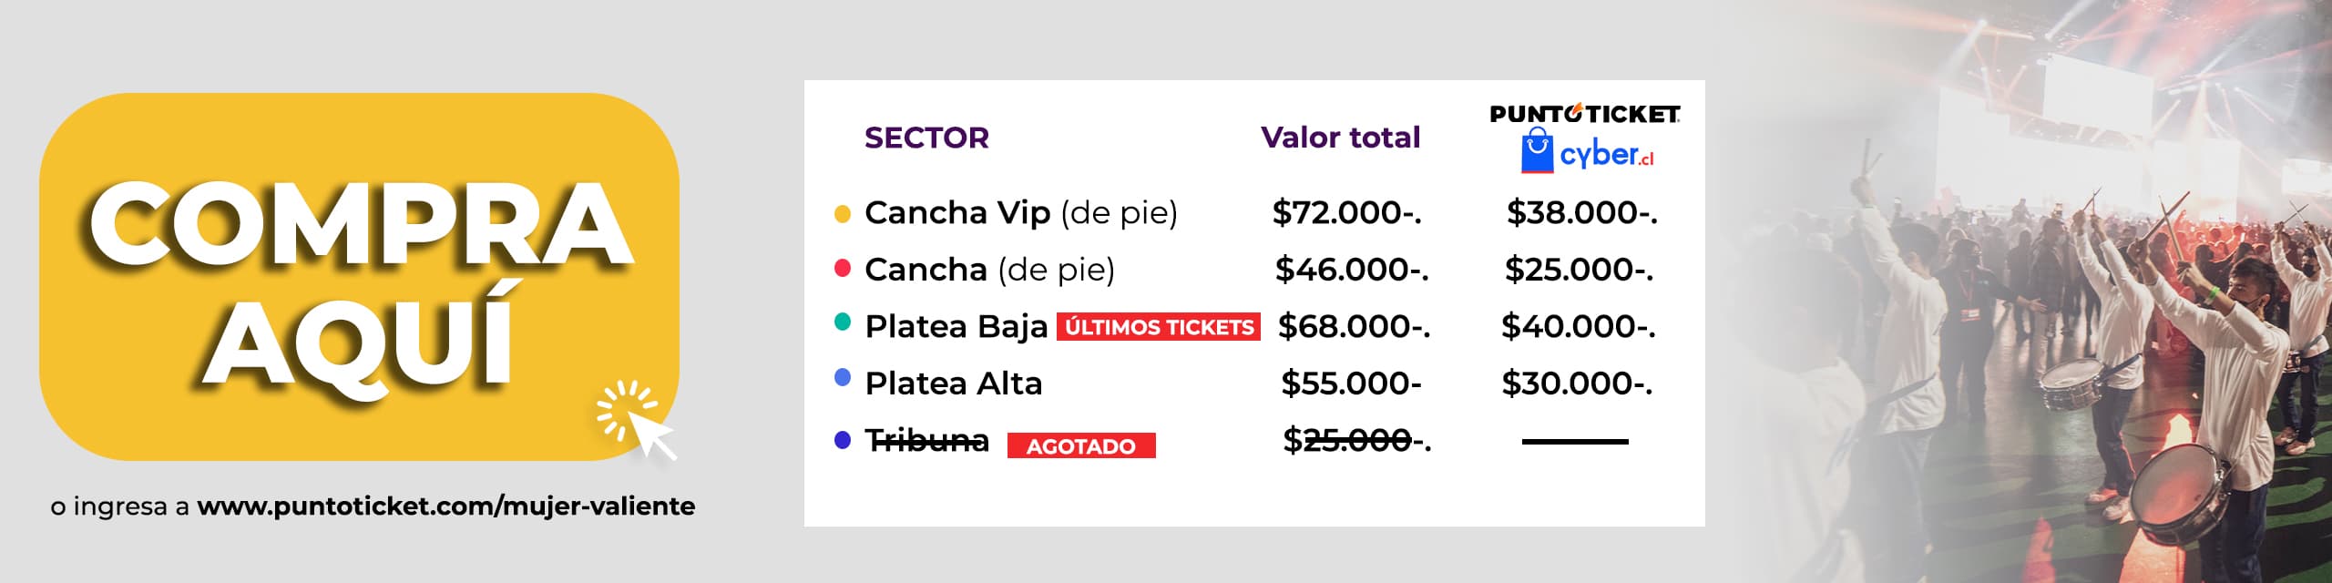Open the www.puntoticket.com/mujer-valiente link

pos(445,506)
